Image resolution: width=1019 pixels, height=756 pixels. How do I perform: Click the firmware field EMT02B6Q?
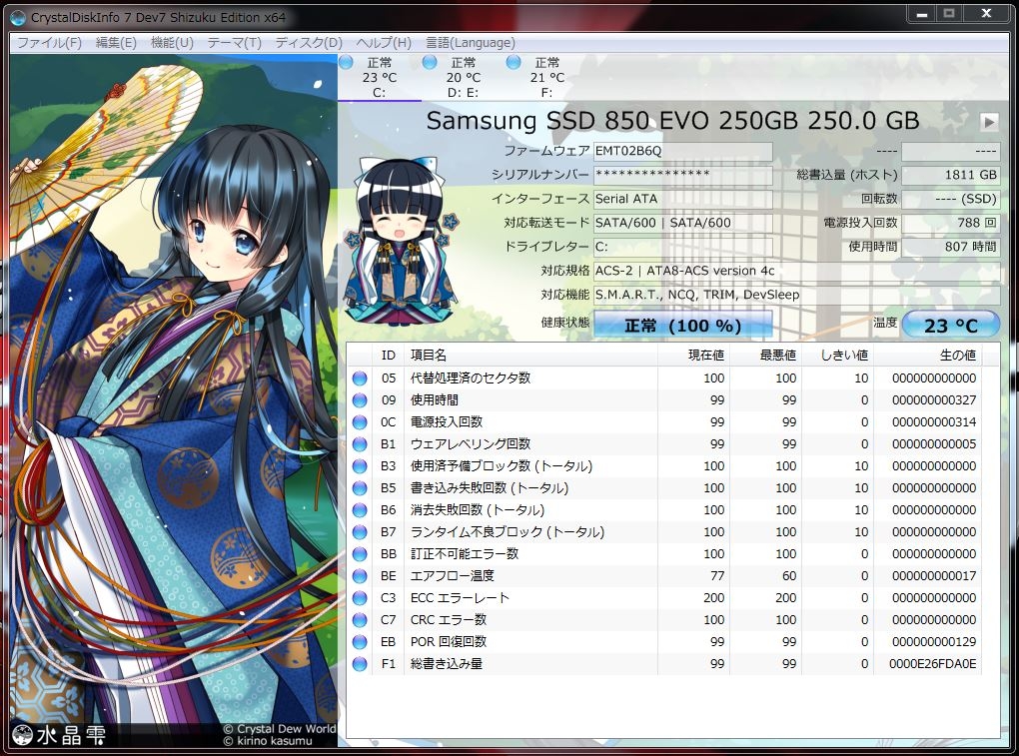(x=683, y=152)
